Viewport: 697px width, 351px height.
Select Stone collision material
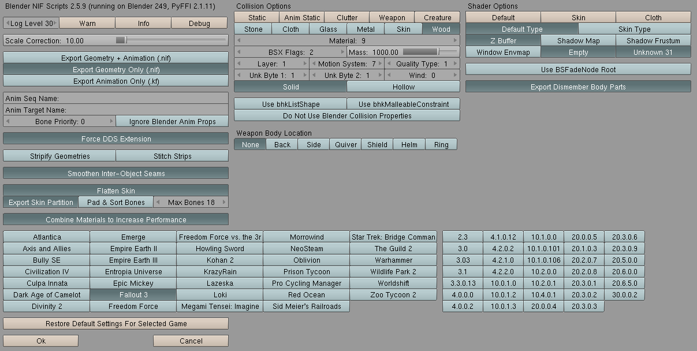coord(253,29)
